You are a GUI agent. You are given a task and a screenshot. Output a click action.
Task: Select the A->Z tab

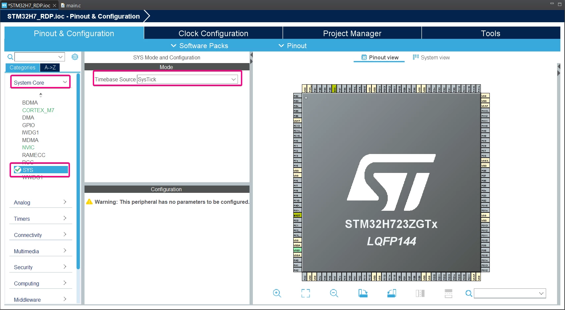click(x=50, y=67)
